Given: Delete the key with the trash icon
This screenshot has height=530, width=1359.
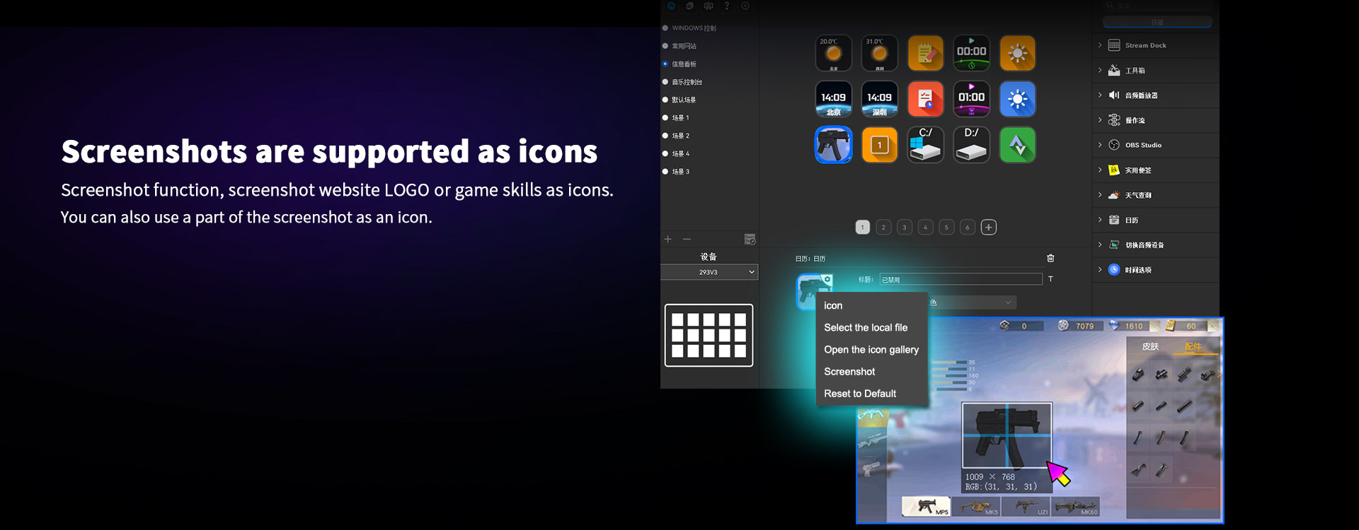Looking at the screenshot, I should pyautogui.click(x=1050, y=258).
